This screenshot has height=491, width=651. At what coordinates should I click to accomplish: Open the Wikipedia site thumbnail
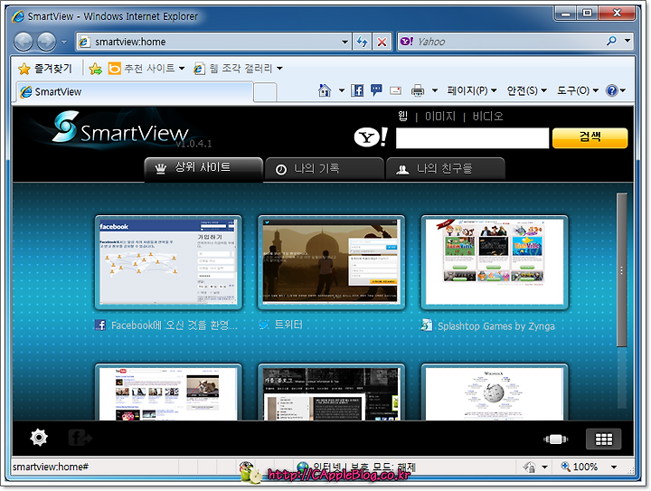(x=494, y=392)
